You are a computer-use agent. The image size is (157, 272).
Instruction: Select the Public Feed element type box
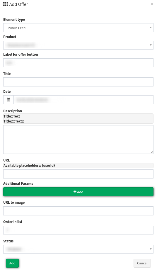click(78, 28)
